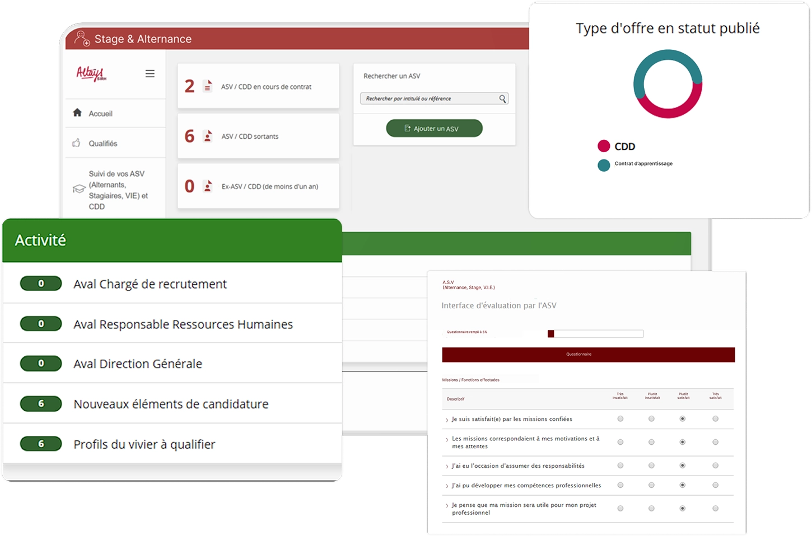Select 'Très insatisfait' for responsabilités row
812x536 pixels.
click(620, 466)
